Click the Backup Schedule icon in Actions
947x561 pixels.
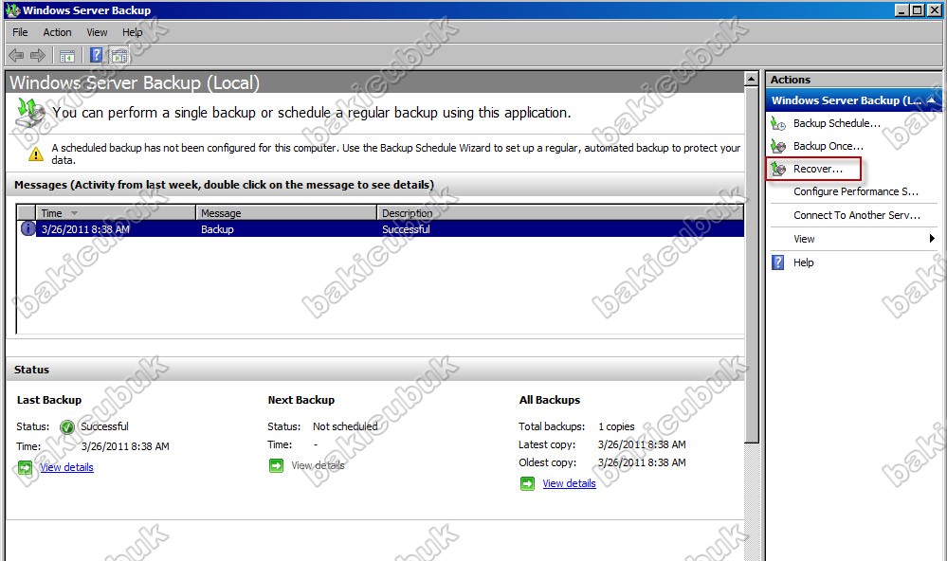778,124
